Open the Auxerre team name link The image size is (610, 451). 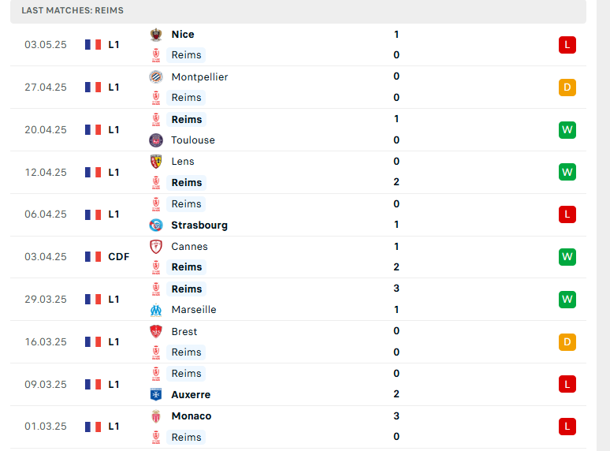(191, 394)
